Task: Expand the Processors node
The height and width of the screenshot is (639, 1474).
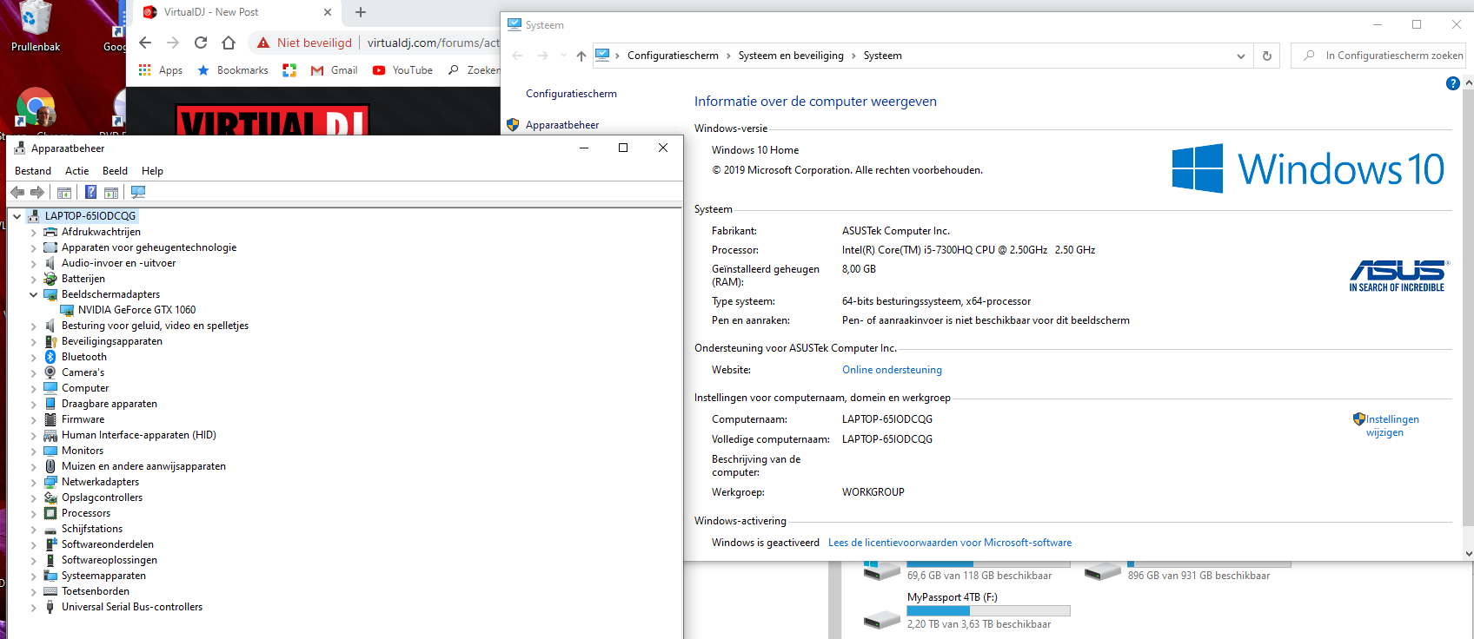Action: (x=33, y=513)
